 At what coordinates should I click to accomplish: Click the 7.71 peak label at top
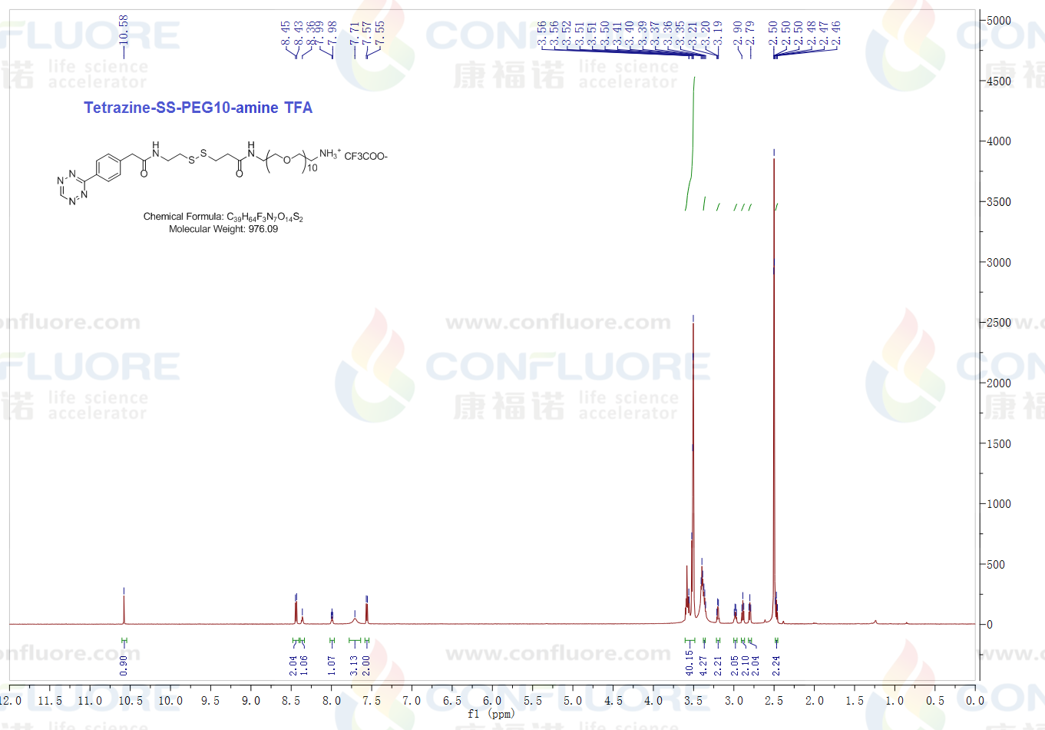[x=355, y=32]
